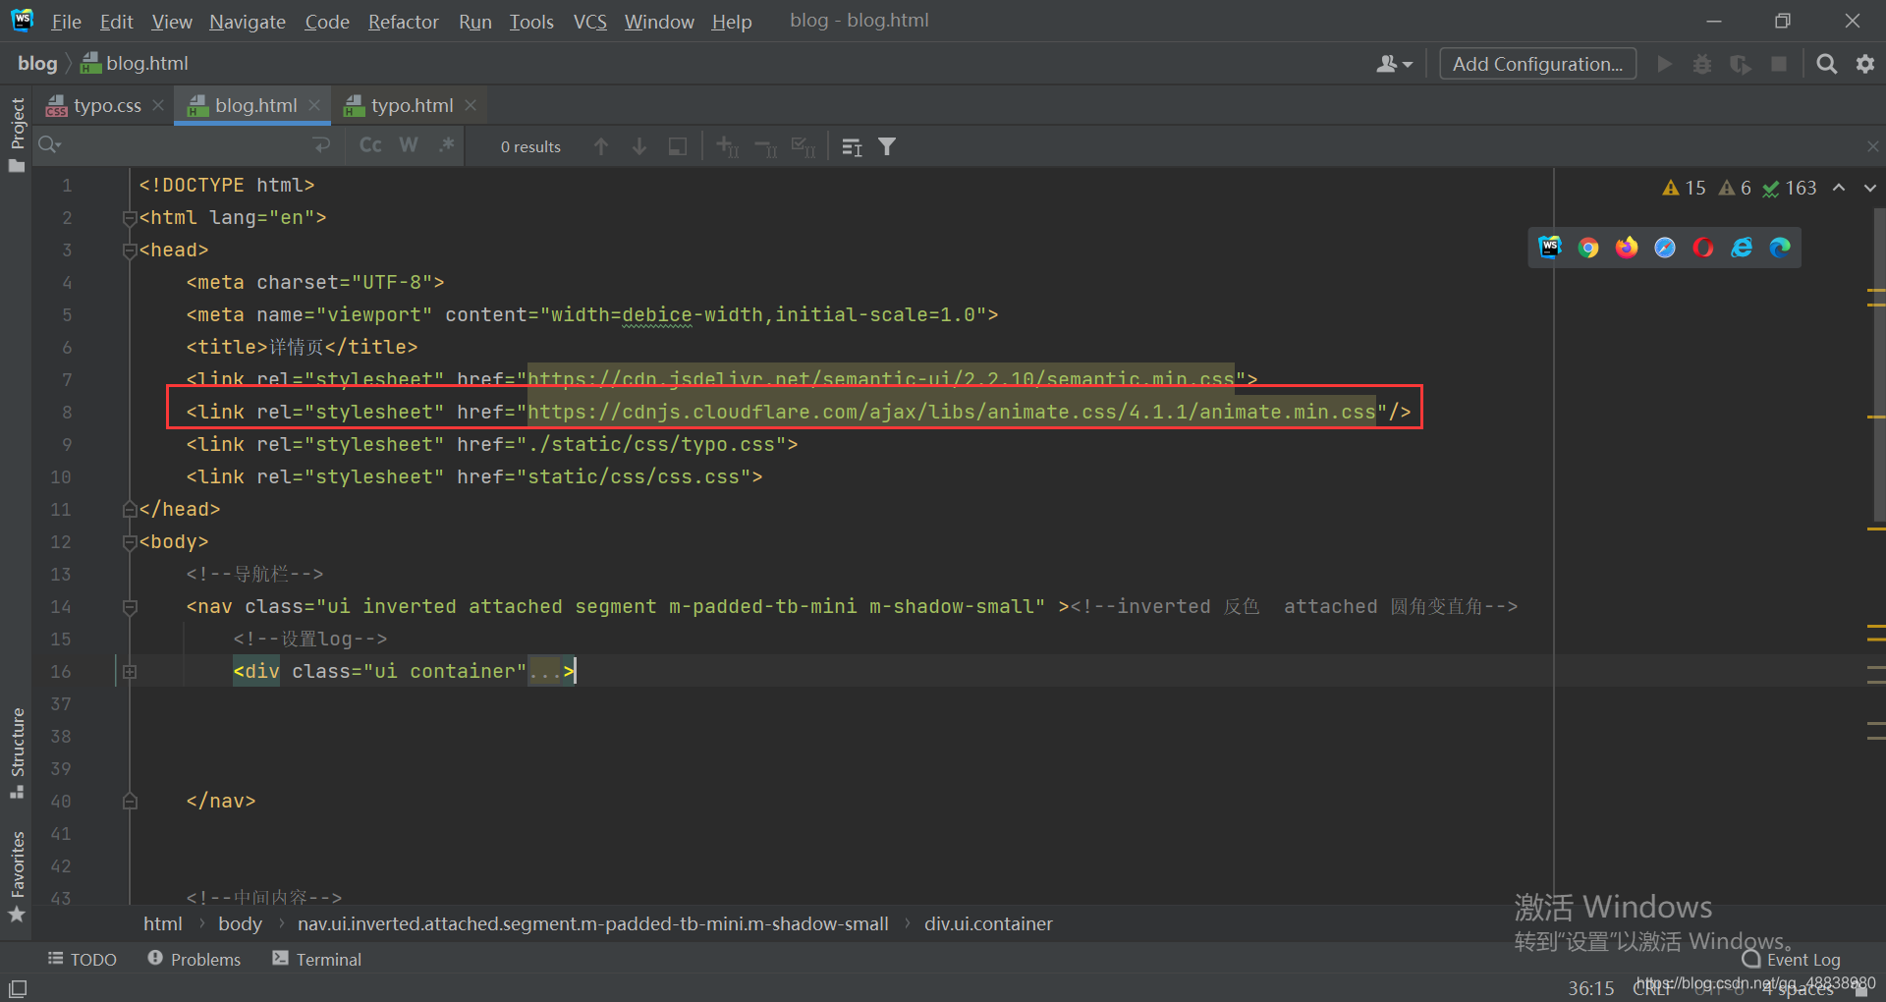Click the Add Configuration button

coord(1537,64)
